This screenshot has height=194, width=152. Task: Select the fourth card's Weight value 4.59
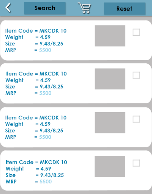[46, 169]
